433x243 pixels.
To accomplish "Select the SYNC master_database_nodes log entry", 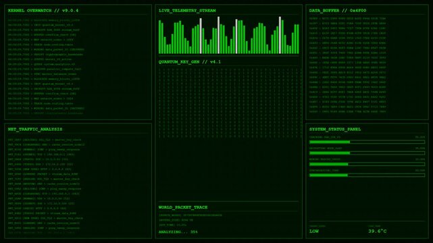I will [42, 74].
